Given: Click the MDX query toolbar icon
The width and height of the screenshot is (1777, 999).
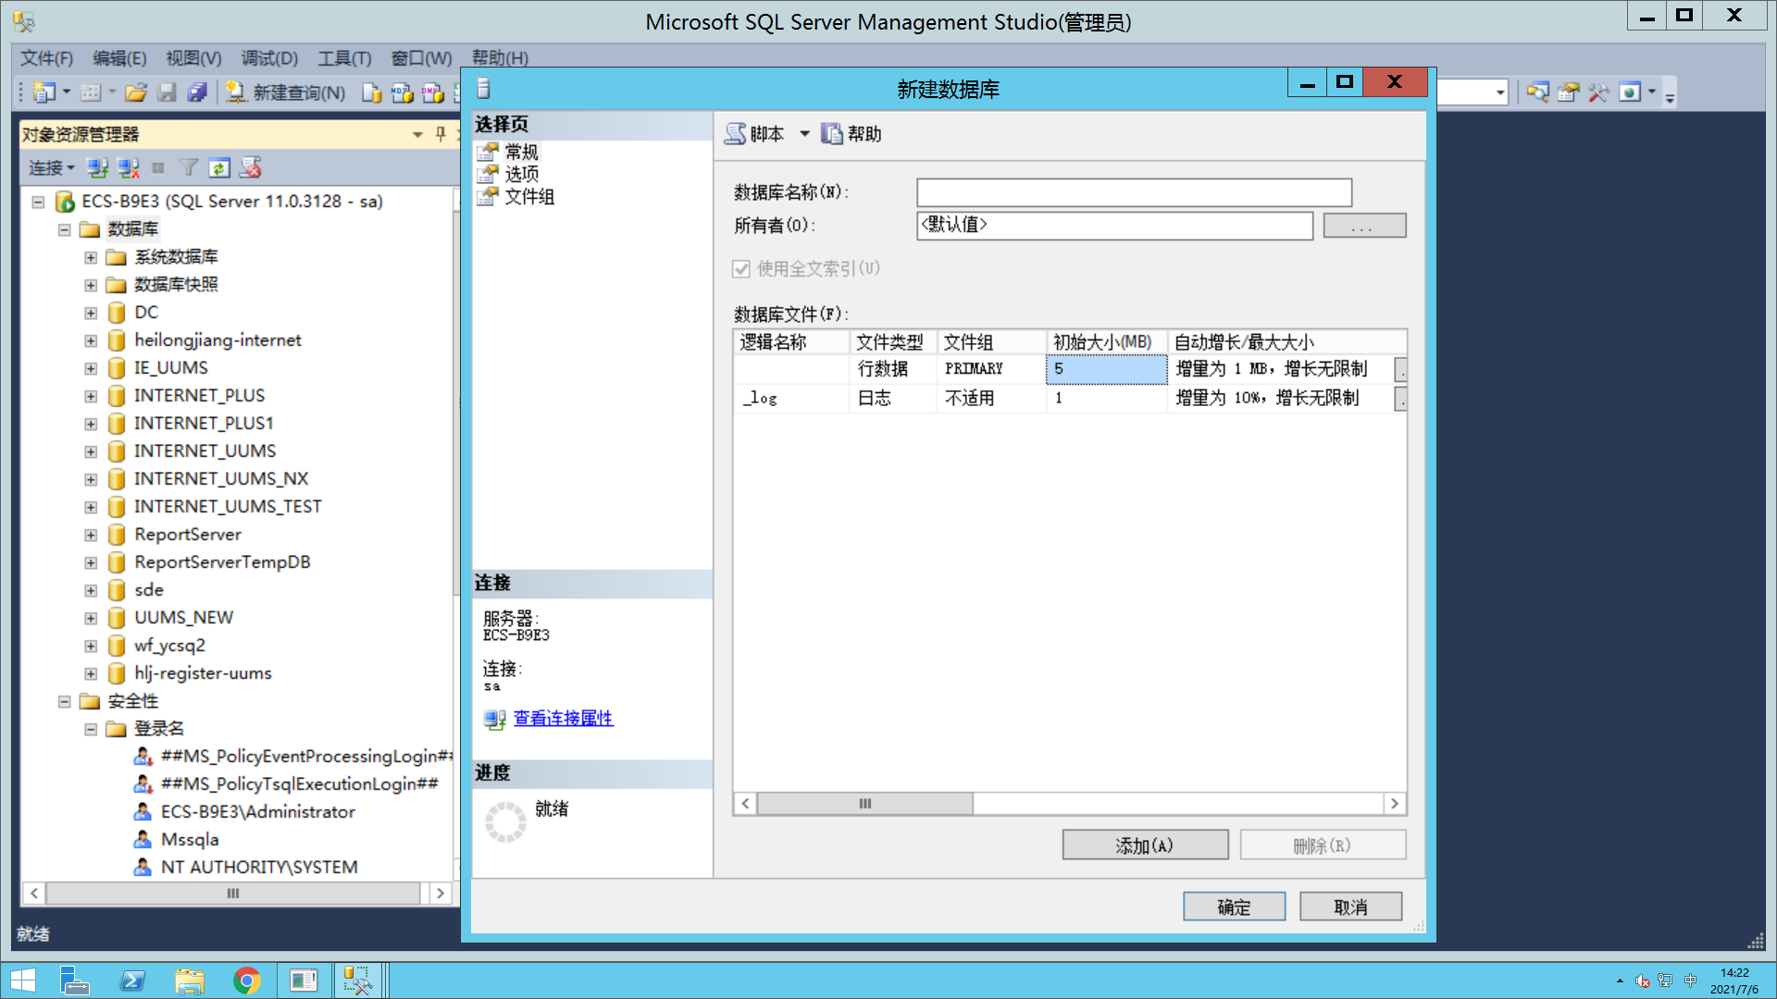Looking at the screenshot, I should pos(402,92).
